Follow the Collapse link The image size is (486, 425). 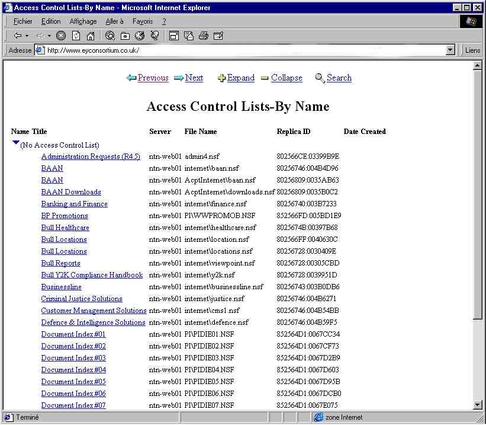point(287,78)
